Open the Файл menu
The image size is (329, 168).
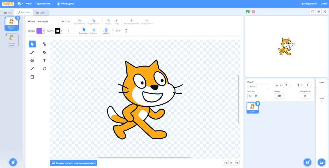coord(29,4)
